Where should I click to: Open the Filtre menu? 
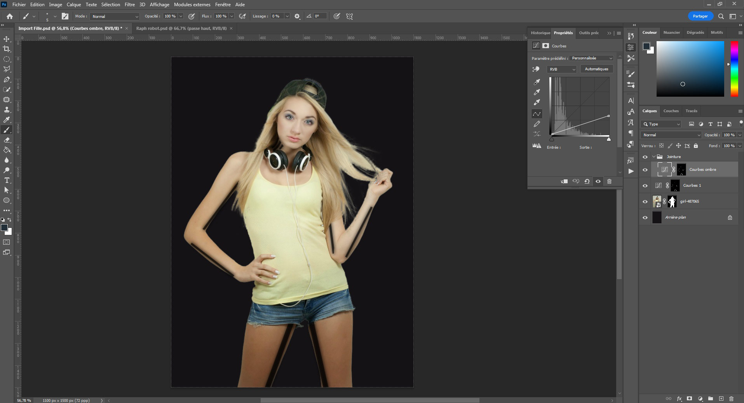click(x=130, y=5)
